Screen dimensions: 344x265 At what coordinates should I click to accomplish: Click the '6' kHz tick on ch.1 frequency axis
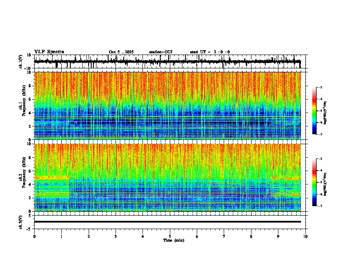pos(30,100)
